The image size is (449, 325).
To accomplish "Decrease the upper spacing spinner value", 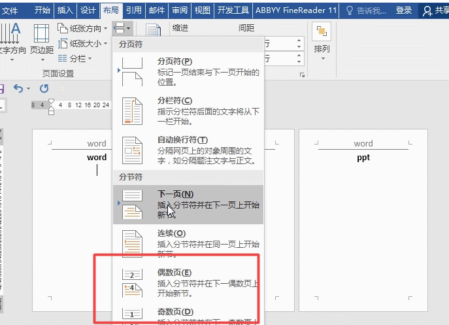I will click(299, 46).
